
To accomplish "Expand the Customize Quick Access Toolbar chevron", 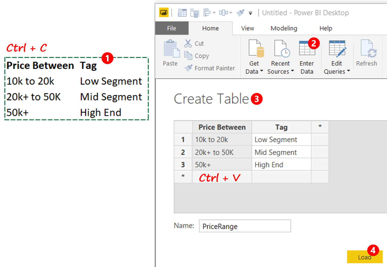I will (250, 13).
